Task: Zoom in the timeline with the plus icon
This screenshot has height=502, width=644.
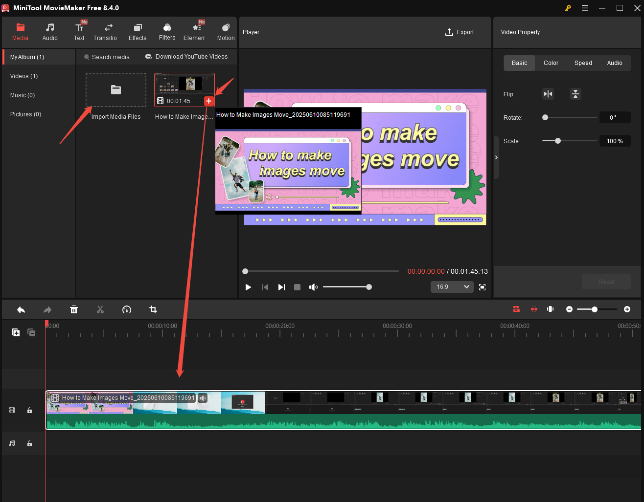Action: 627,309
